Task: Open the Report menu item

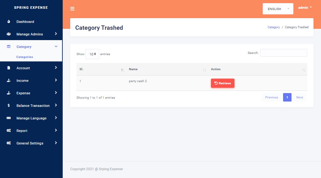Action: click(31, 131)
